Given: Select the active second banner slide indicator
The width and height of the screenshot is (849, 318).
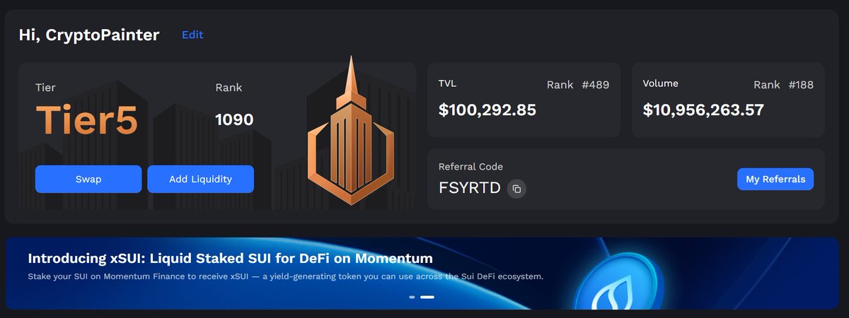Looking at the screenshot, I should pos(427,298).
